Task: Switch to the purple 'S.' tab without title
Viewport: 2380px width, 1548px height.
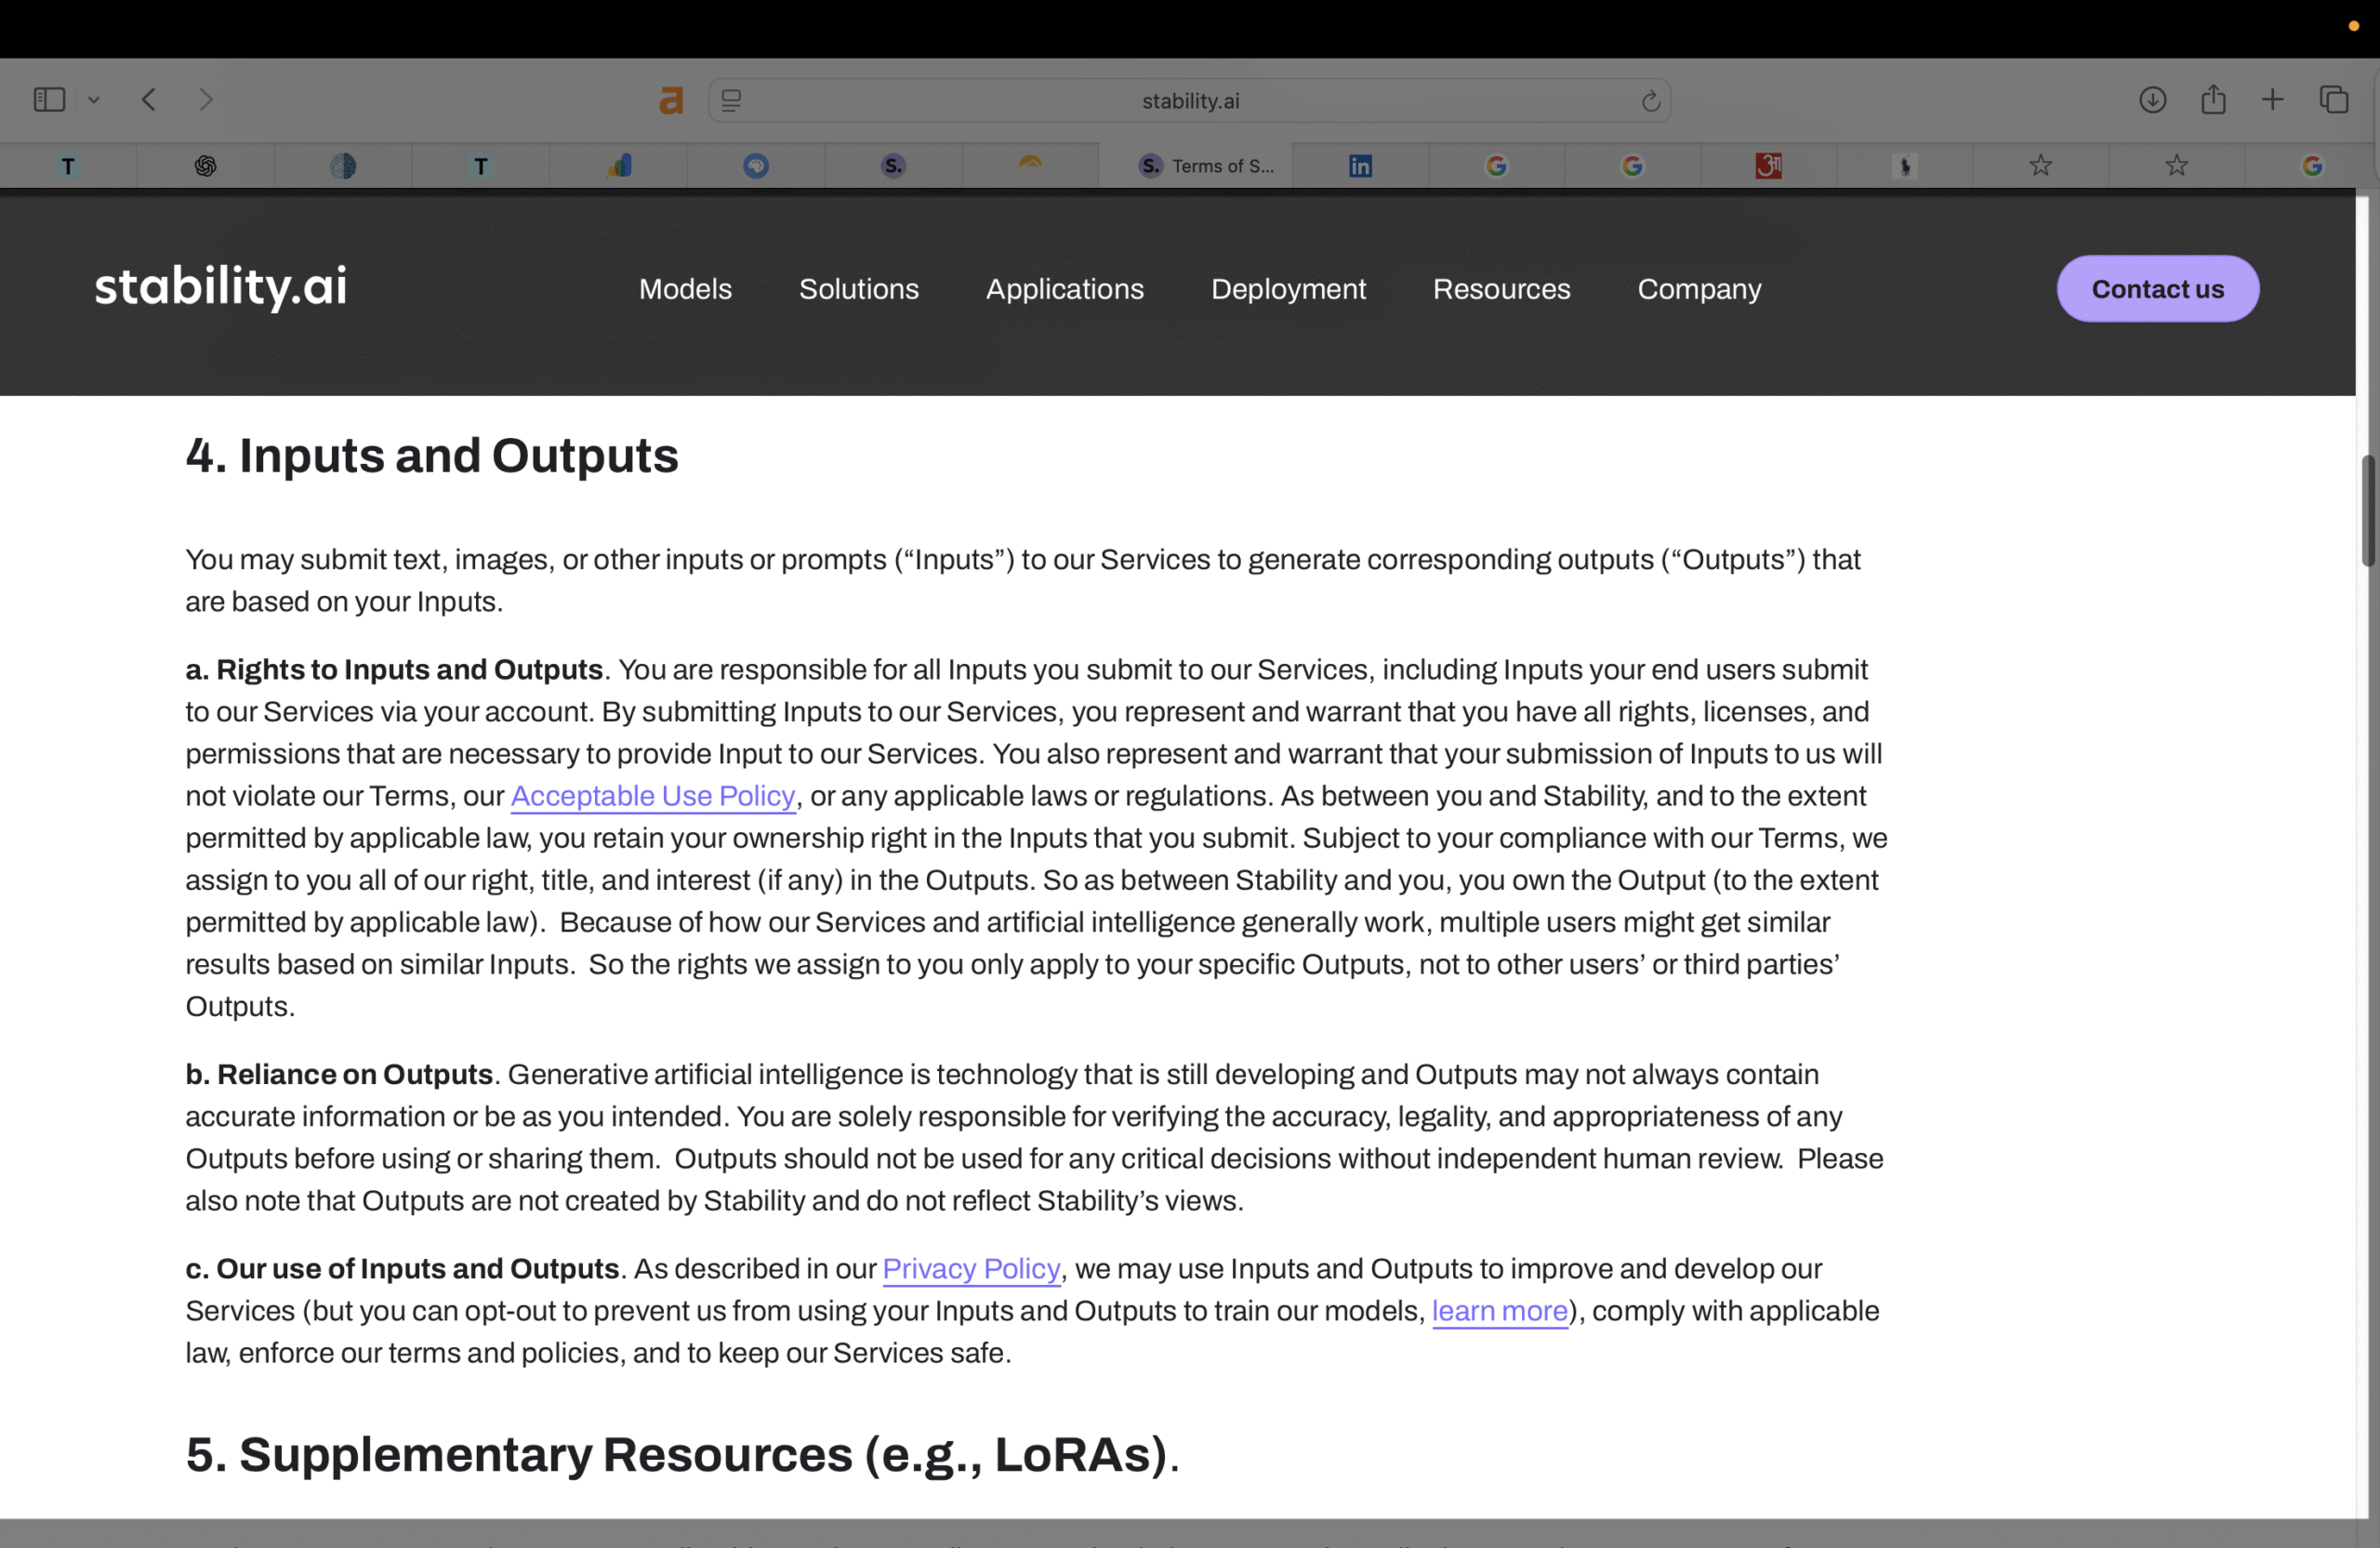Action: 894,166
